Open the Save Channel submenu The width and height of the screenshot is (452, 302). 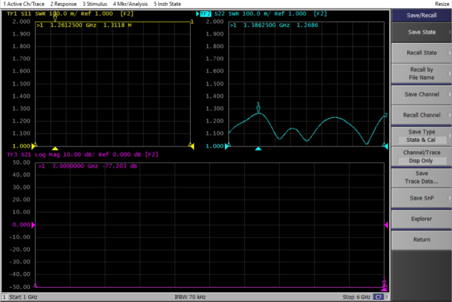coord(421,94)
